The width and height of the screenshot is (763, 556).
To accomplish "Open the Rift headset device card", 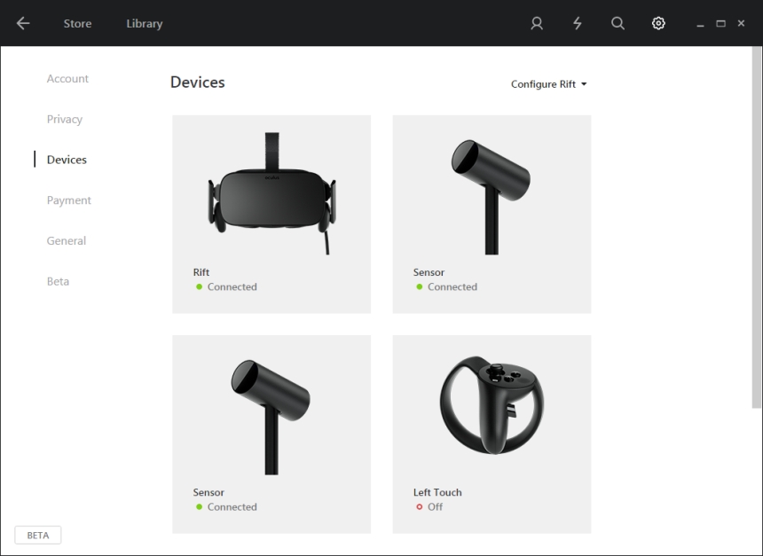I will click(271, 214).
